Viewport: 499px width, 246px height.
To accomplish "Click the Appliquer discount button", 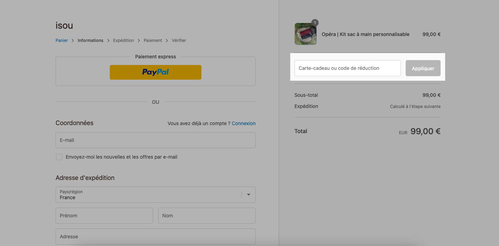I will tap(423, 68).
